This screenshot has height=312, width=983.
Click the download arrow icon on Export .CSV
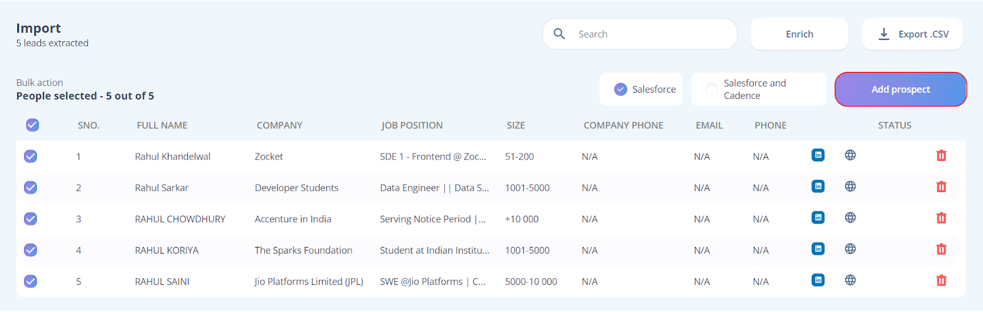tap(883, 34)
